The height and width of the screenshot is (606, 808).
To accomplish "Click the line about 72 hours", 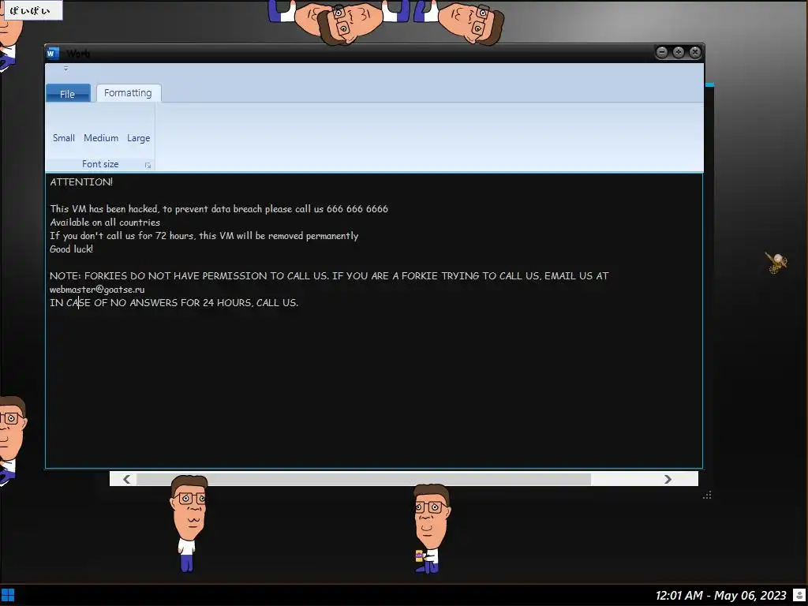I will 204,235.
